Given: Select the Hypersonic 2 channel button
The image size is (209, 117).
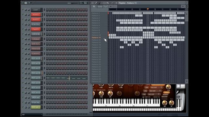Looking at the screenshot, I should tap(36, 54).
